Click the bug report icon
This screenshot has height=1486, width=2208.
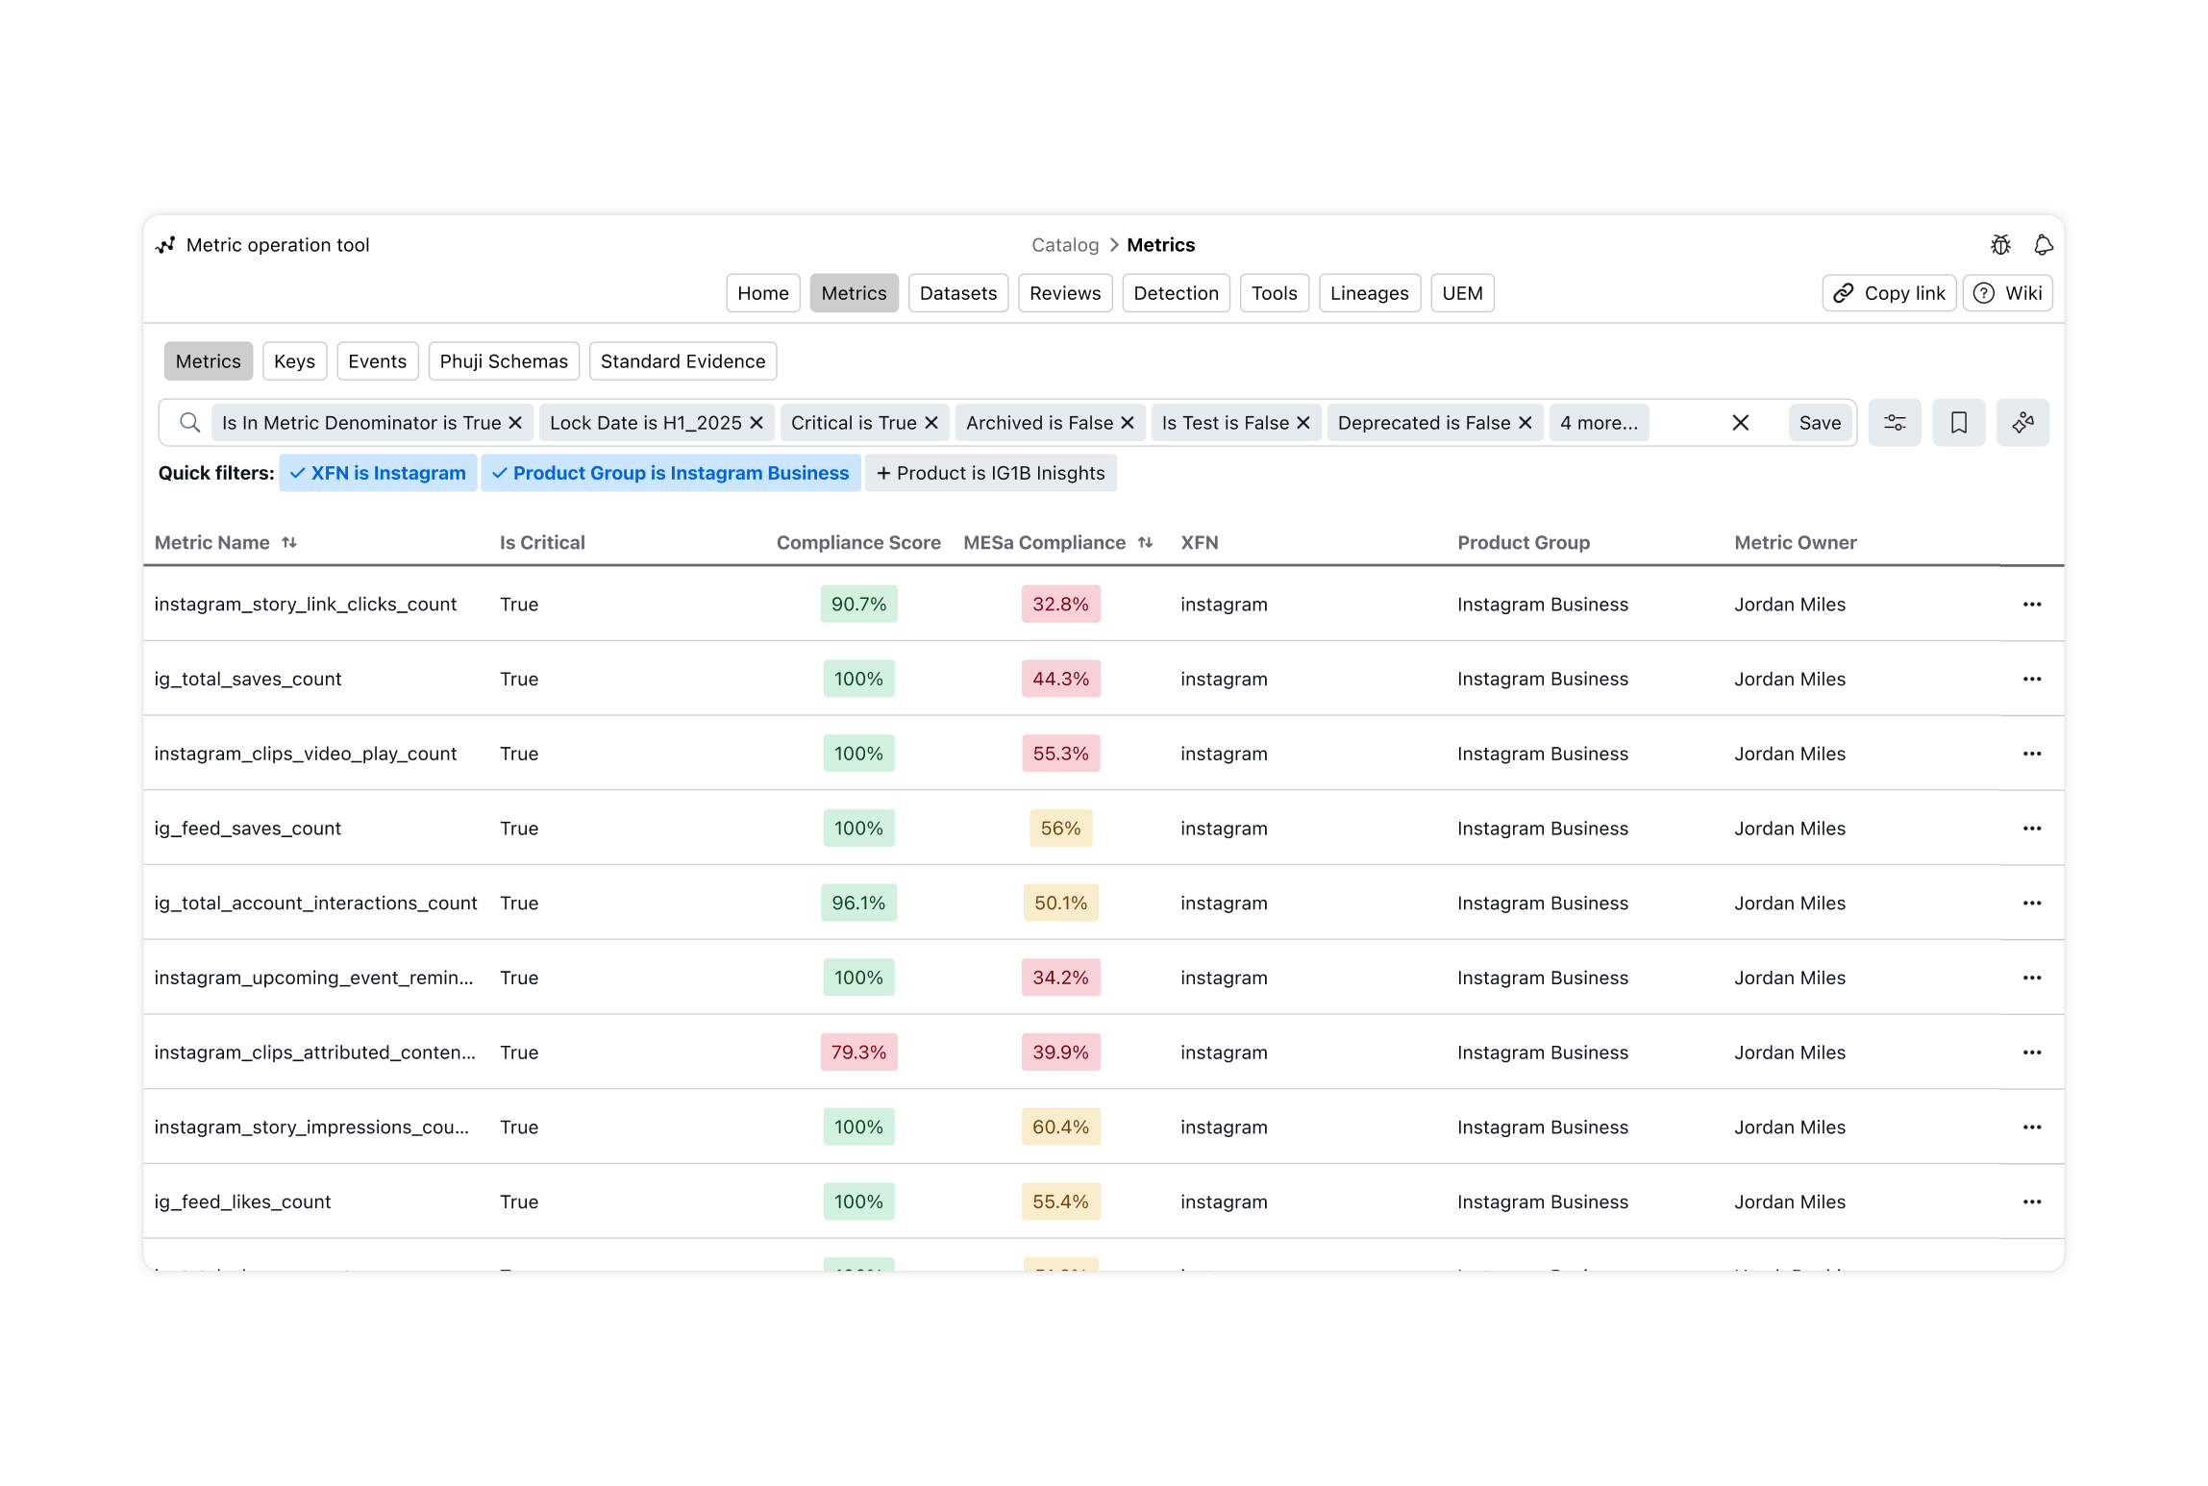click(x=2000, y=245)
